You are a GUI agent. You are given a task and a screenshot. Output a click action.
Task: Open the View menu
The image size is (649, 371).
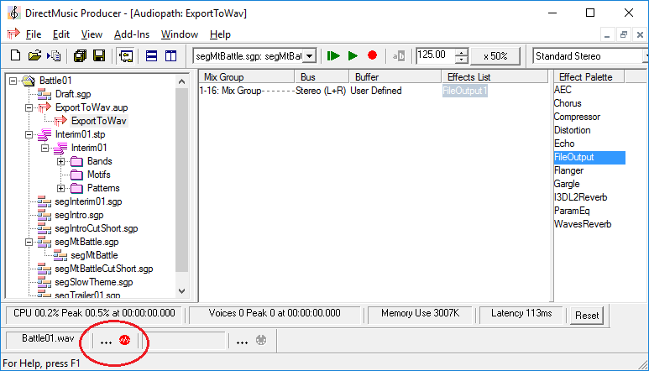click(92, 34)
